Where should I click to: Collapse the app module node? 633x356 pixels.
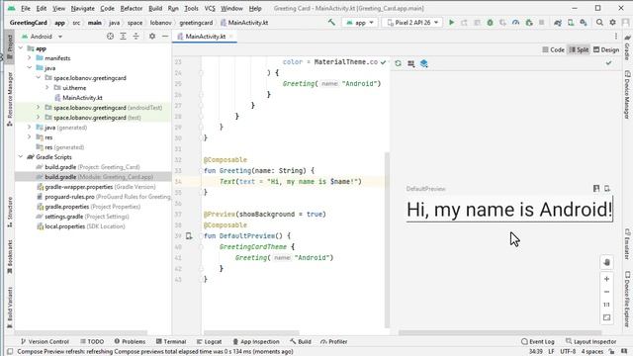[x=21, y=48]
